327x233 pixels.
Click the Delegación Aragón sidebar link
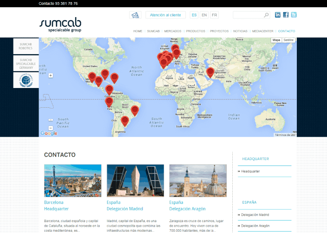[255, 226]
